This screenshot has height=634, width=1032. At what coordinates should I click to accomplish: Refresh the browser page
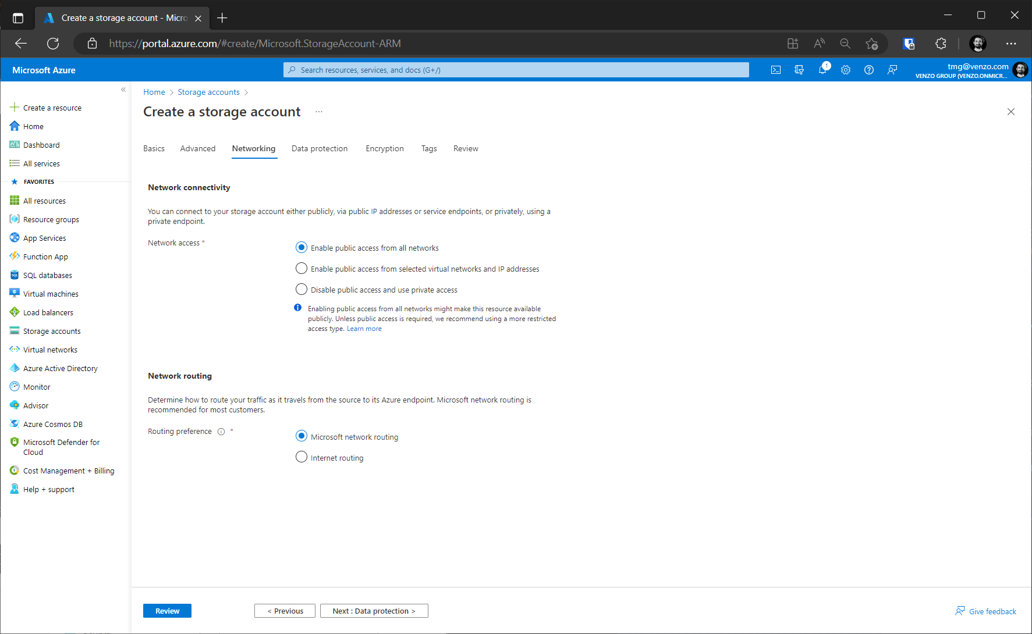coord(53,44)
